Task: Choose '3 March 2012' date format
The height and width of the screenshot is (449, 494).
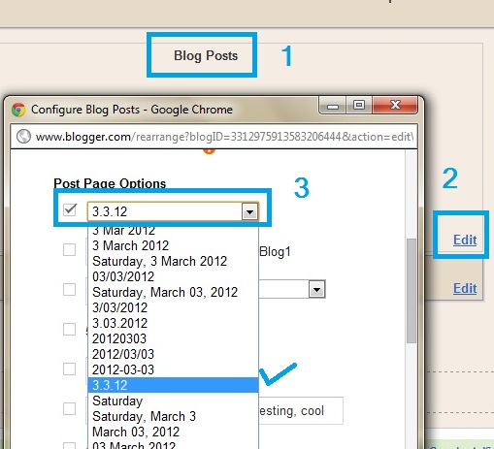Action: [173, 245]
